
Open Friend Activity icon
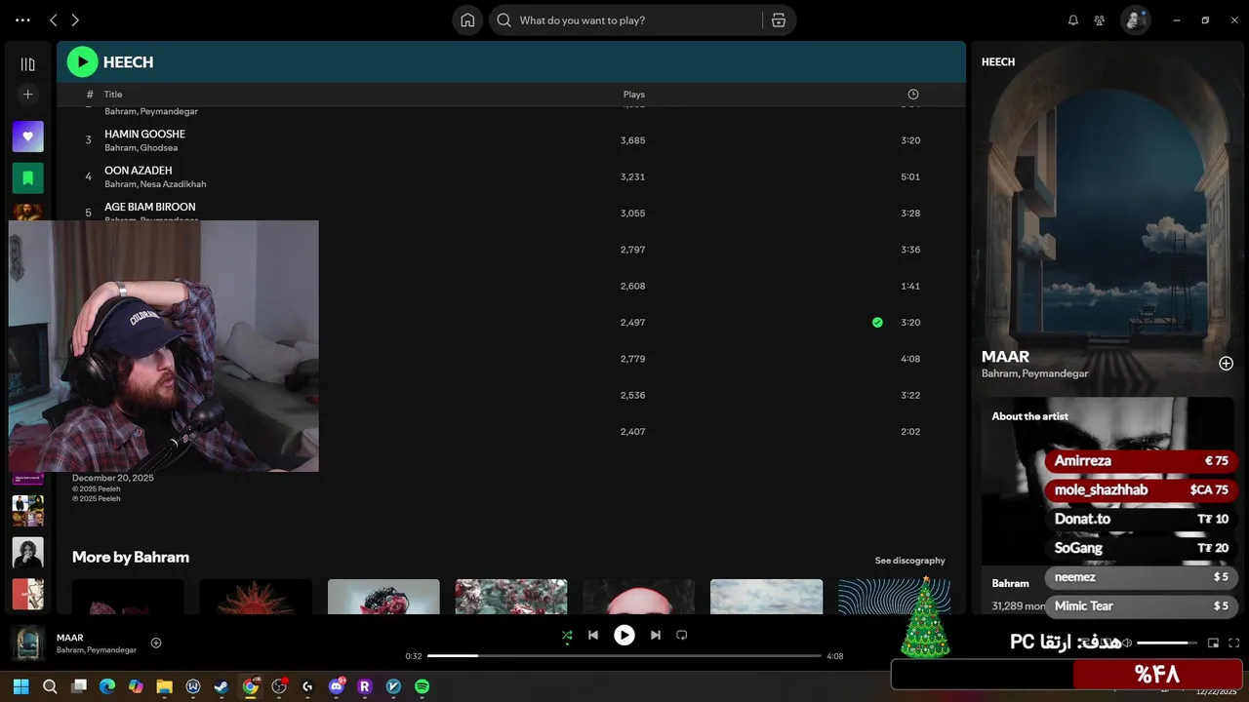point(1100,20)
